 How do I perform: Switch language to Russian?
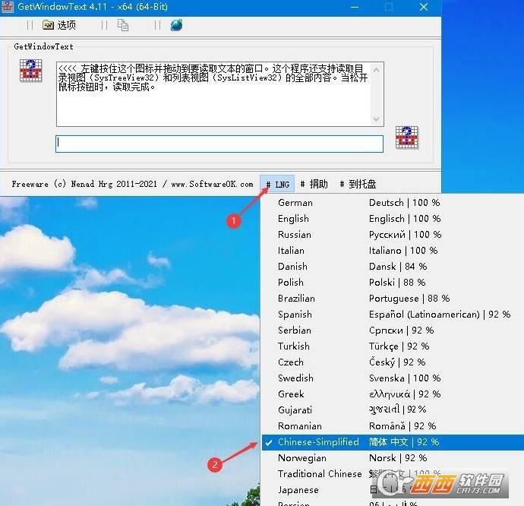(294, 235)
